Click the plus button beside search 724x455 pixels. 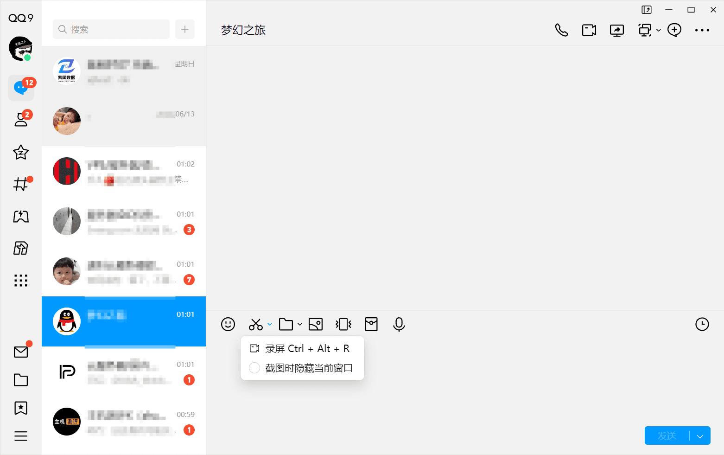185,29
